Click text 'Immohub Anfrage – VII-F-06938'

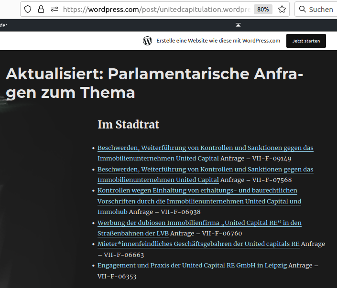149,212
